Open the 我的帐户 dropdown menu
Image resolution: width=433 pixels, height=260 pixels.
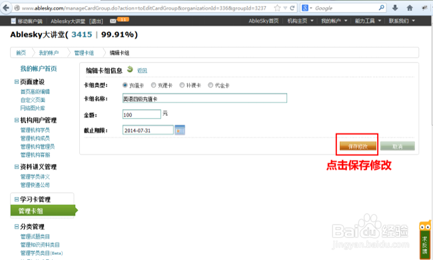tap(334, 21)
